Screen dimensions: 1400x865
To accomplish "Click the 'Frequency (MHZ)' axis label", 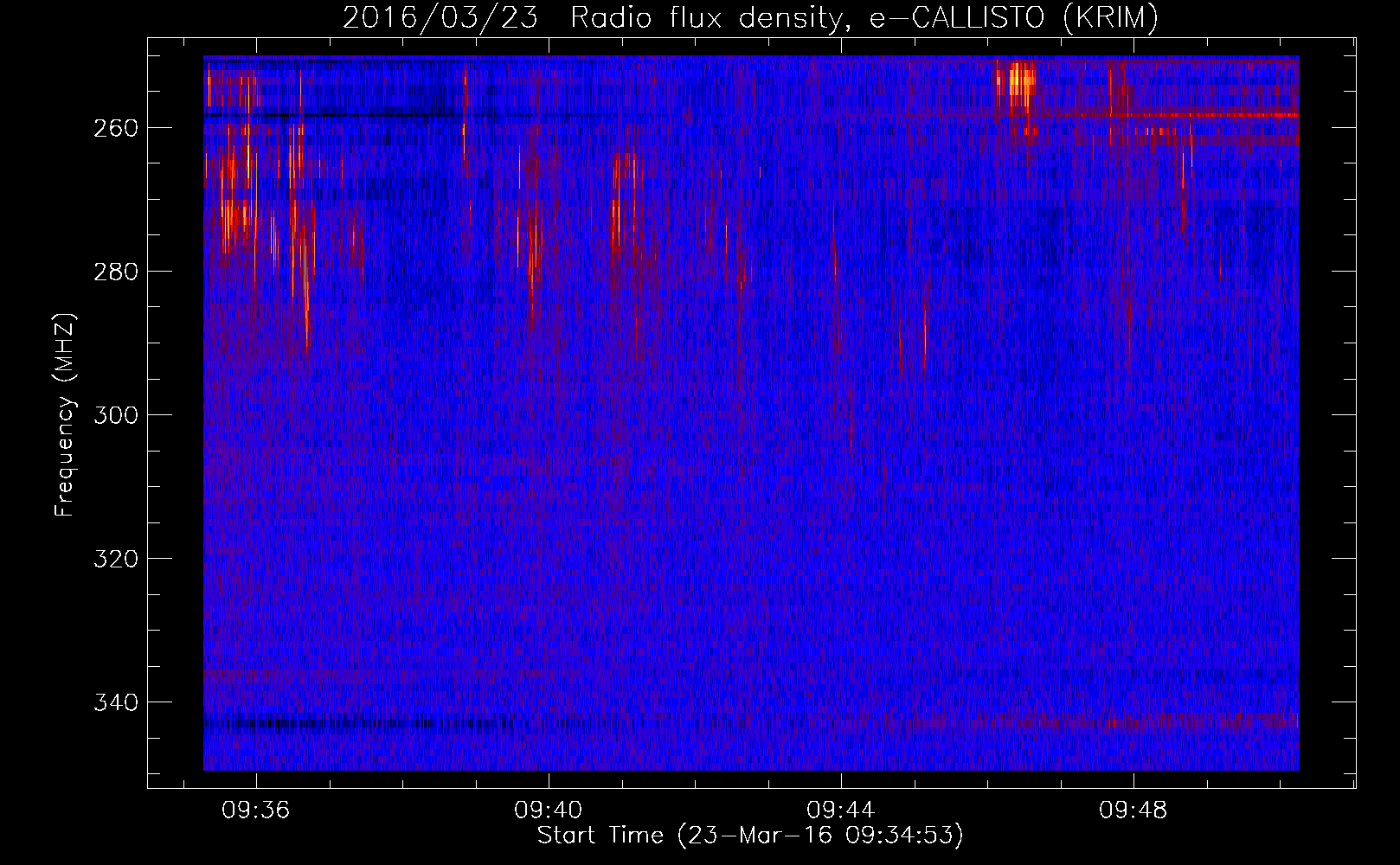I will point(65,415).
